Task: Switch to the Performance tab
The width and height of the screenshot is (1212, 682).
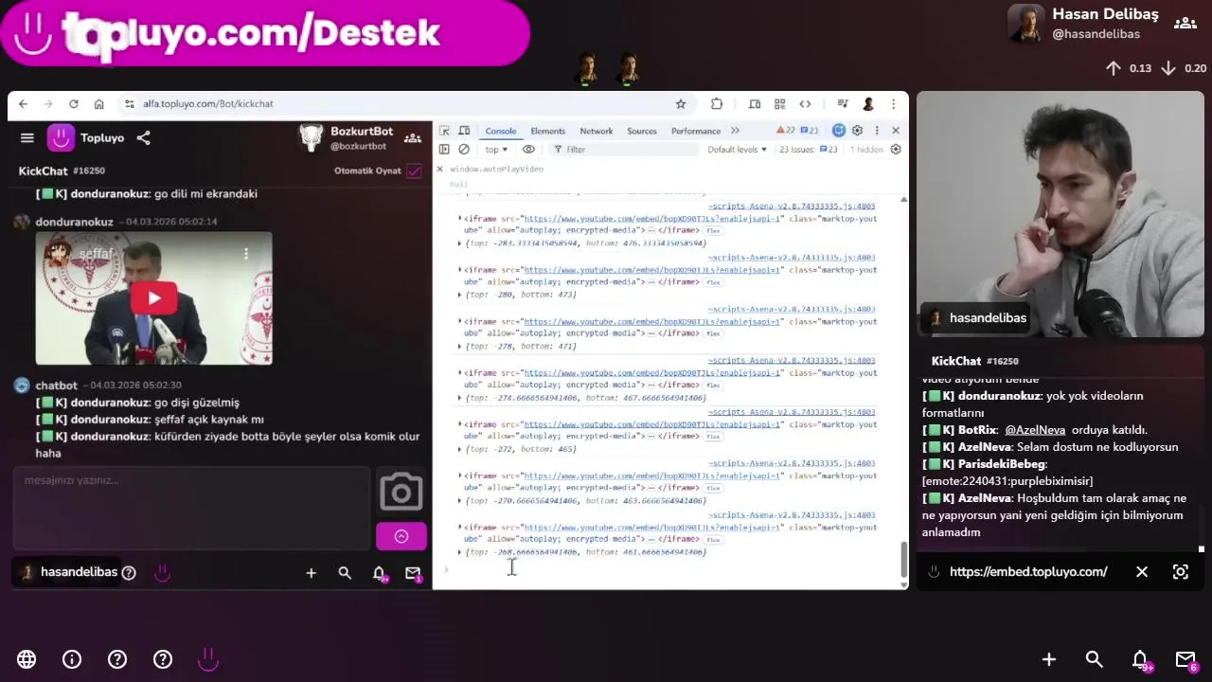Action: click(696, 131)
